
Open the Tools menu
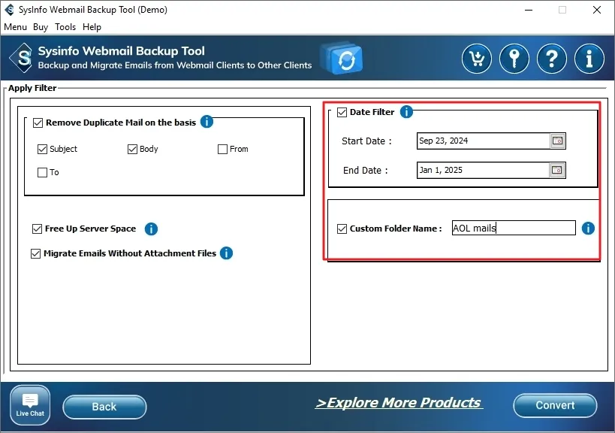pos(65,27)
